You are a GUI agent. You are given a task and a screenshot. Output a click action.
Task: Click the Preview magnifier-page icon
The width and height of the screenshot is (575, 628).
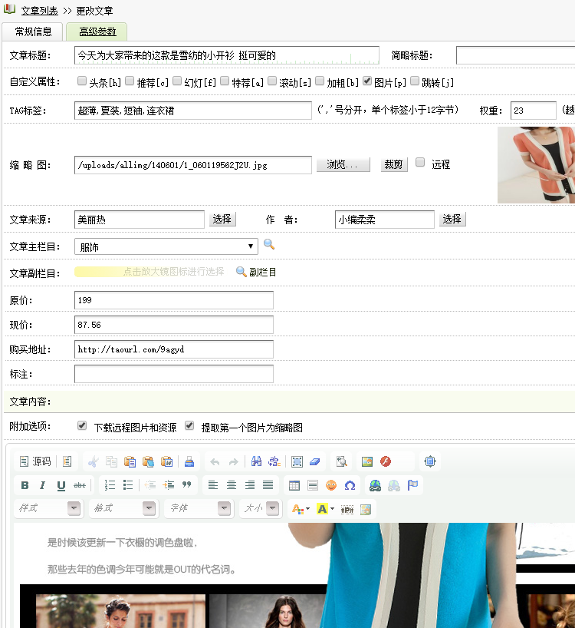[341, 462]
